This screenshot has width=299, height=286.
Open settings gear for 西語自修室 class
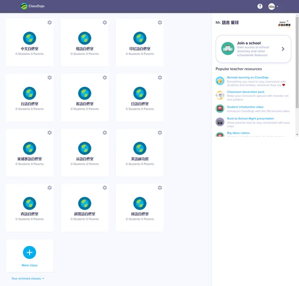pyautogui.click(x=50, y=188)
